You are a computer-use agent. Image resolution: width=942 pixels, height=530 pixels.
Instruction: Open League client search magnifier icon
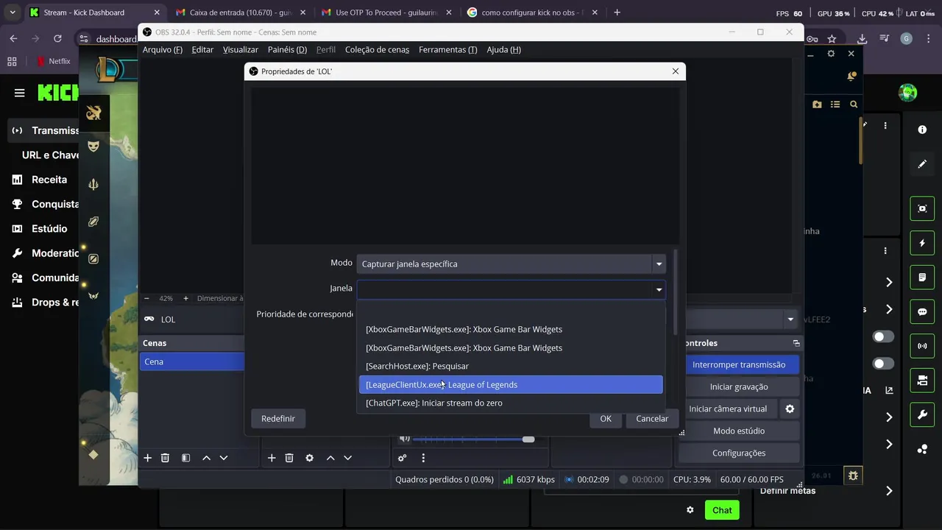tap(854, 105)
